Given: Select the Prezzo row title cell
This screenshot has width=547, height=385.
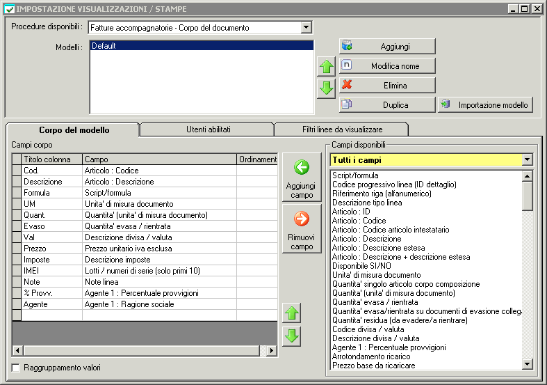Looking at the screenshot, I should [52, 249].
